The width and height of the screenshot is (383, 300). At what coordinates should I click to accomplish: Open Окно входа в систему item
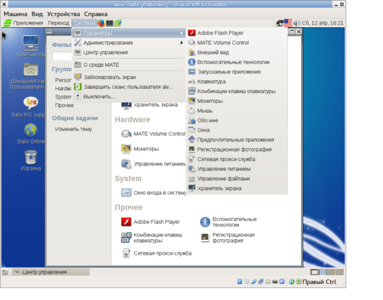pos(153,193)
